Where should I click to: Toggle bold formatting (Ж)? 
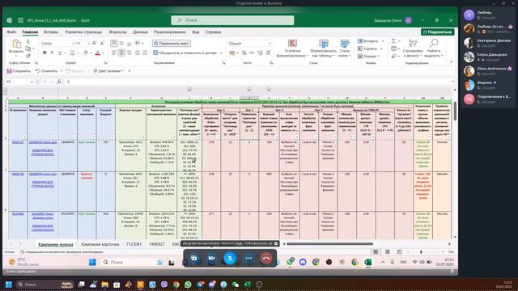(45, 53)
